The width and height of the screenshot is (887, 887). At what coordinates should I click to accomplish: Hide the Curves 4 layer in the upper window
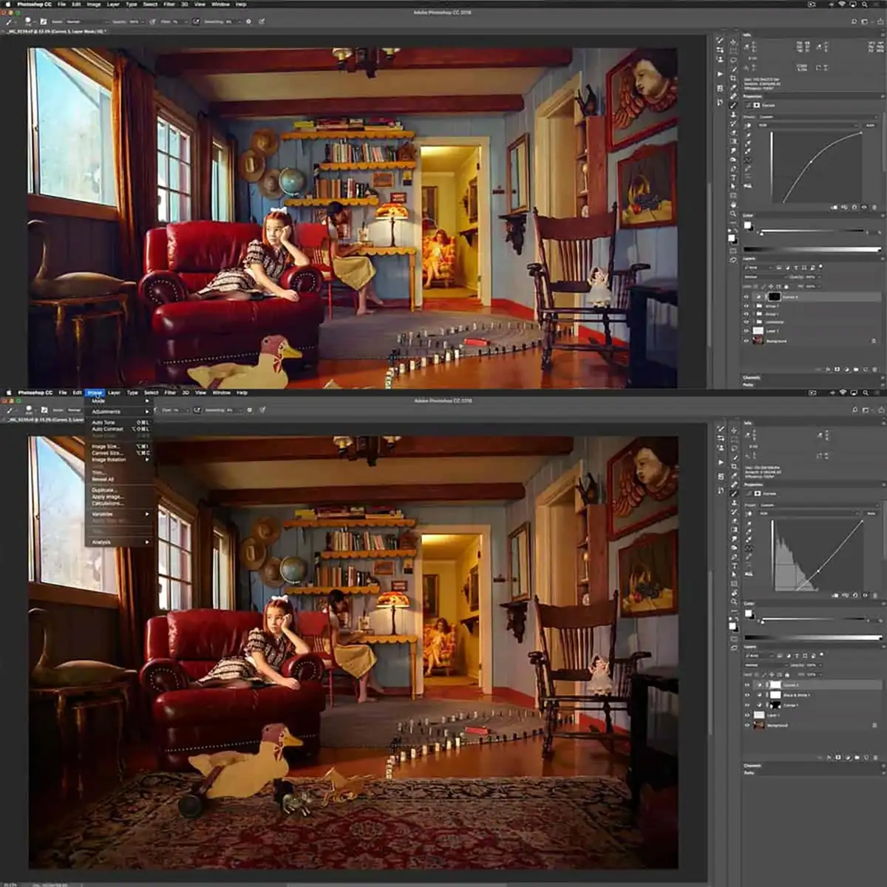[x=746, y=297]
